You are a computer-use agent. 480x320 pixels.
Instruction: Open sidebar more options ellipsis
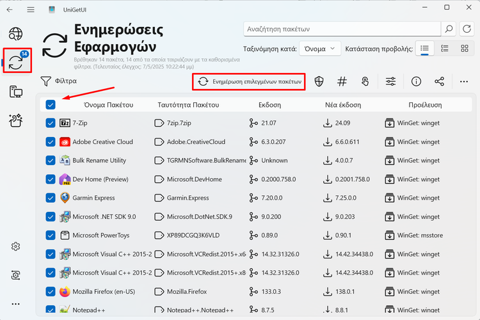tap(15, 304)
